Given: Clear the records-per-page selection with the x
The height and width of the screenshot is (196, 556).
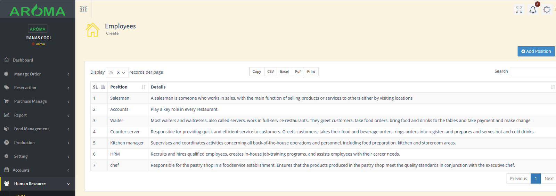Looking at the screenshot, I should pos(118,73).
